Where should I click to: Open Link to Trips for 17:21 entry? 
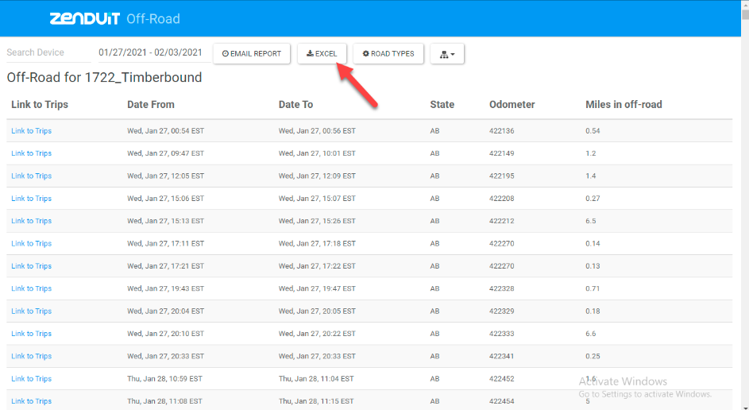pyautogui.click(x=32, y=266)
